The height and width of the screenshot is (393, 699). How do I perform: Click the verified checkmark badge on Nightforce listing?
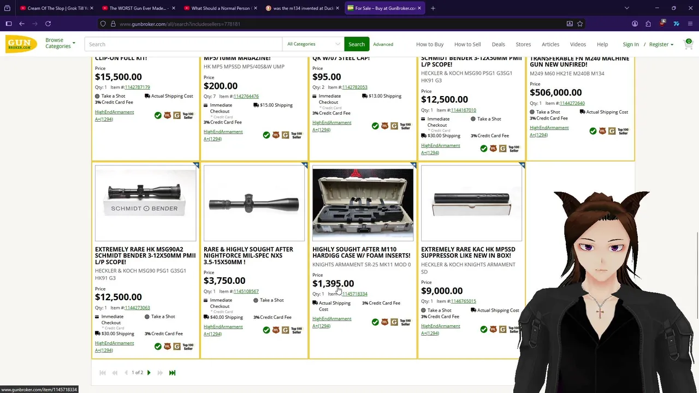click(x=266, y=330)
